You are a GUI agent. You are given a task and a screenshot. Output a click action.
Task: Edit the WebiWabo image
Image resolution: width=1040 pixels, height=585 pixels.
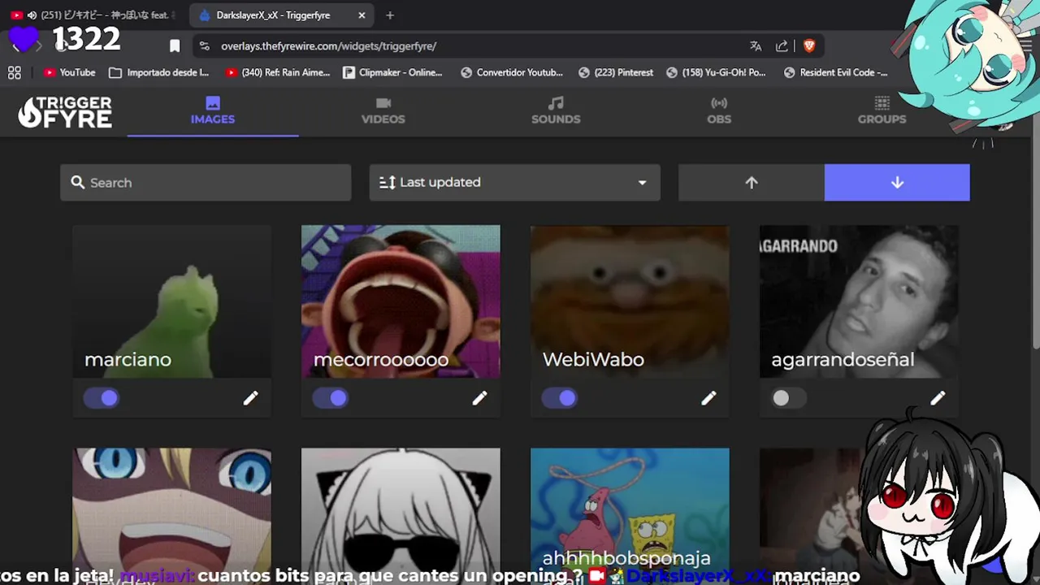(708, 398)
